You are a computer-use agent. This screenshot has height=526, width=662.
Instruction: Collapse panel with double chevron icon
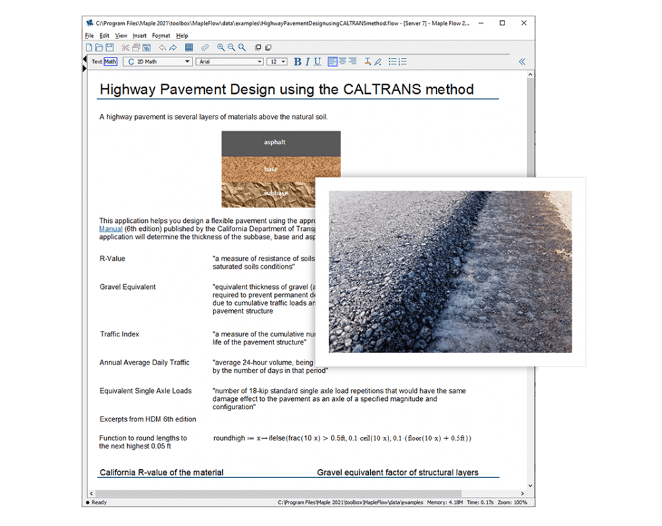[x=521, y=61]
